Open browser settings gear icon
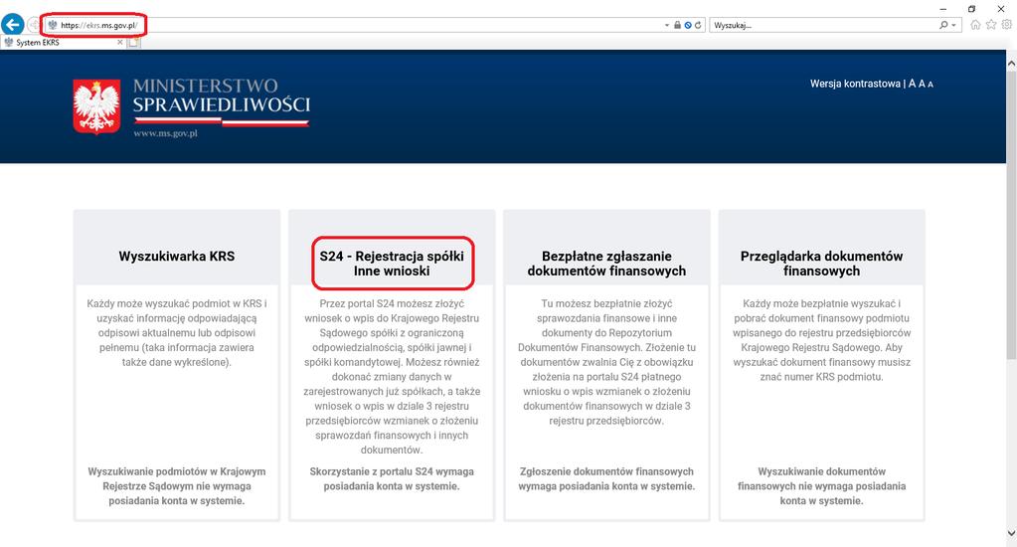Image resolution: width=1017 pixels, height=547 pixels. coord(1007,25)
